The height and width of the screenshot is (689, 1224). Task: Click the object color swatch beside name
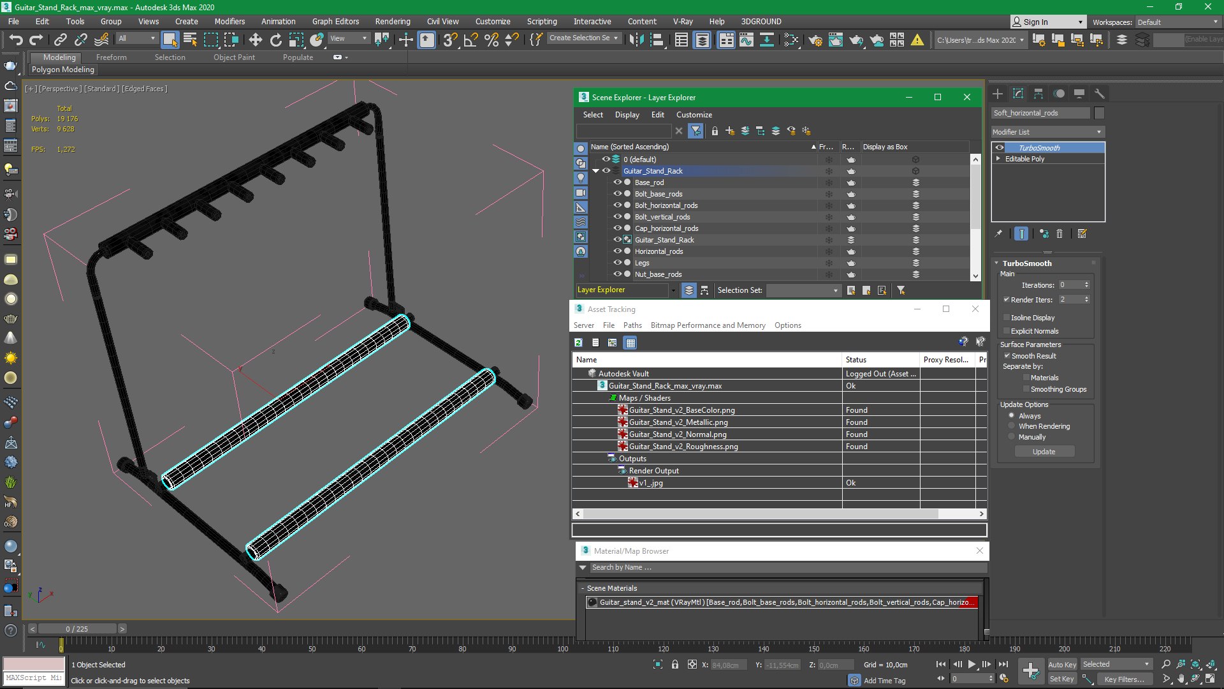(1099, 113)
